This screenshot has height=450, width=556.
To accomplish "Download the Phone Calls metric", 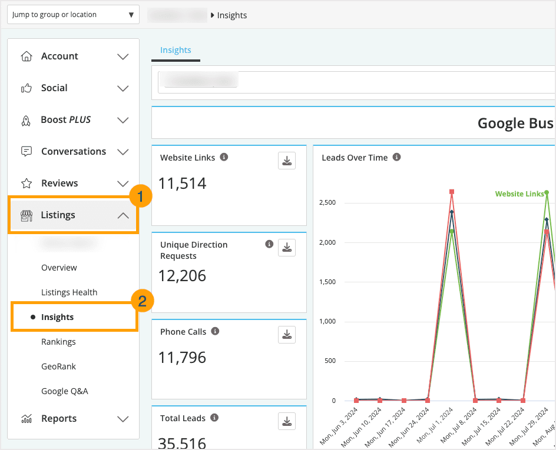I will pyautogui.click(x=287, y=334).
